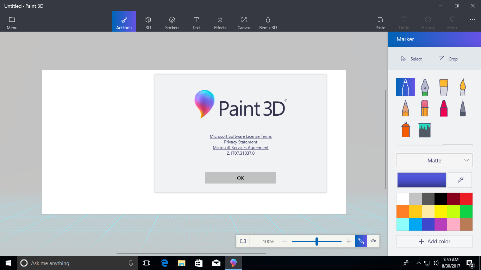Click the Undo icon
This screenshot has width=481, height=270.
pos(404,20)
